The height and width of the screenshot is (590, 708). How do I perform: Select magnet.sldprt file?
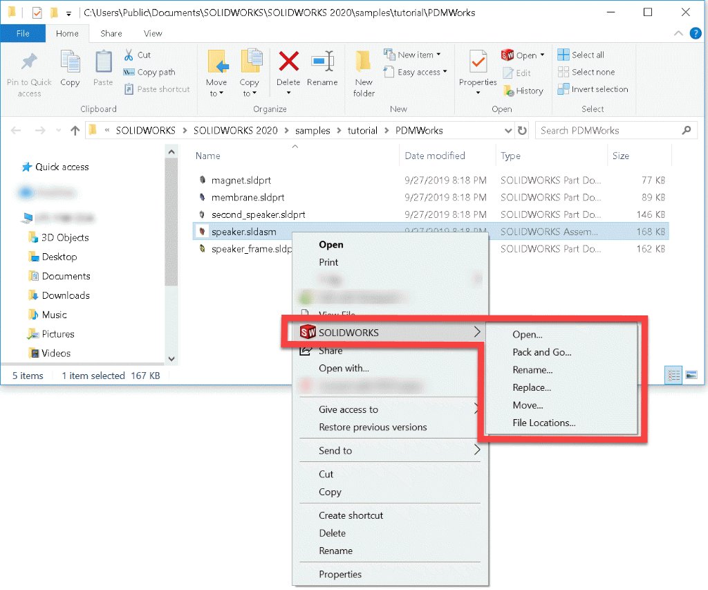[x=241, y=181]
